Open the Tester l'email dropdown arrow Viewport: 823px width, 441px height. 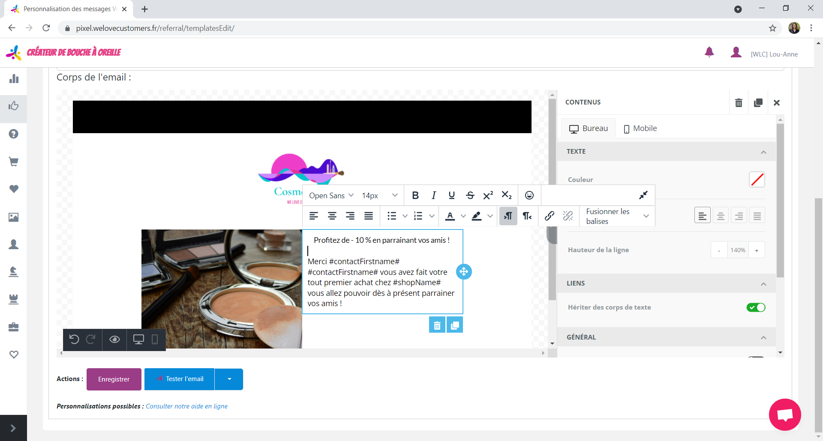click(229, 379)
